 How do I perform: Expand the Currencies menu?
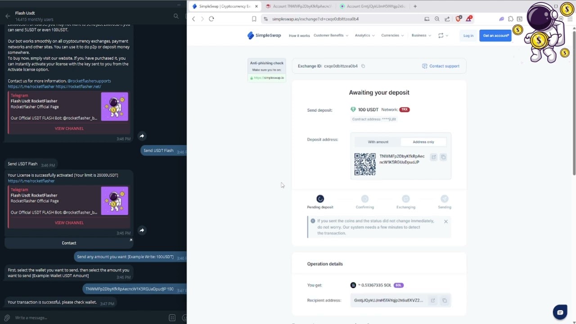click(x=392, y=36)
